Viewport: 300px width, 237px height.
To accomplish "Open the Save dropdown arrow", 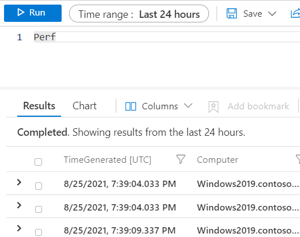I will [x=272, y=14].
